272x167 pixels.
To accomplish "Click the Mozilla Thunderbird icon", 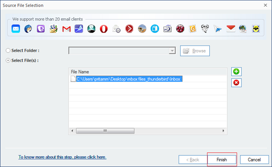I will 28,29.
